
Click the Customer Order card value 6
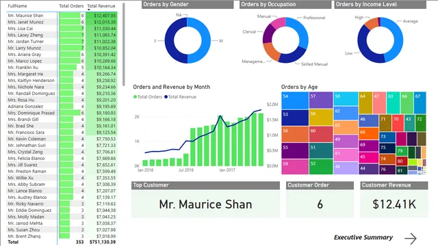[320, 204]
